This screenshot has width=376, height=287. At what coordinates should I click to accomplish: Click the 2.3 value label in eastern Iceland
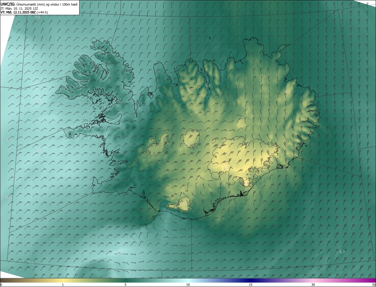coord(288,92)
